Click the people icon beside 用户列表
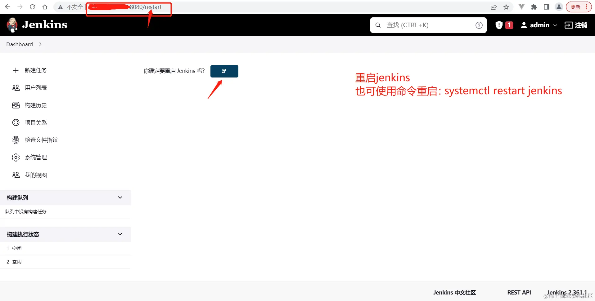595x301 pixels. (x=16, y=88)
